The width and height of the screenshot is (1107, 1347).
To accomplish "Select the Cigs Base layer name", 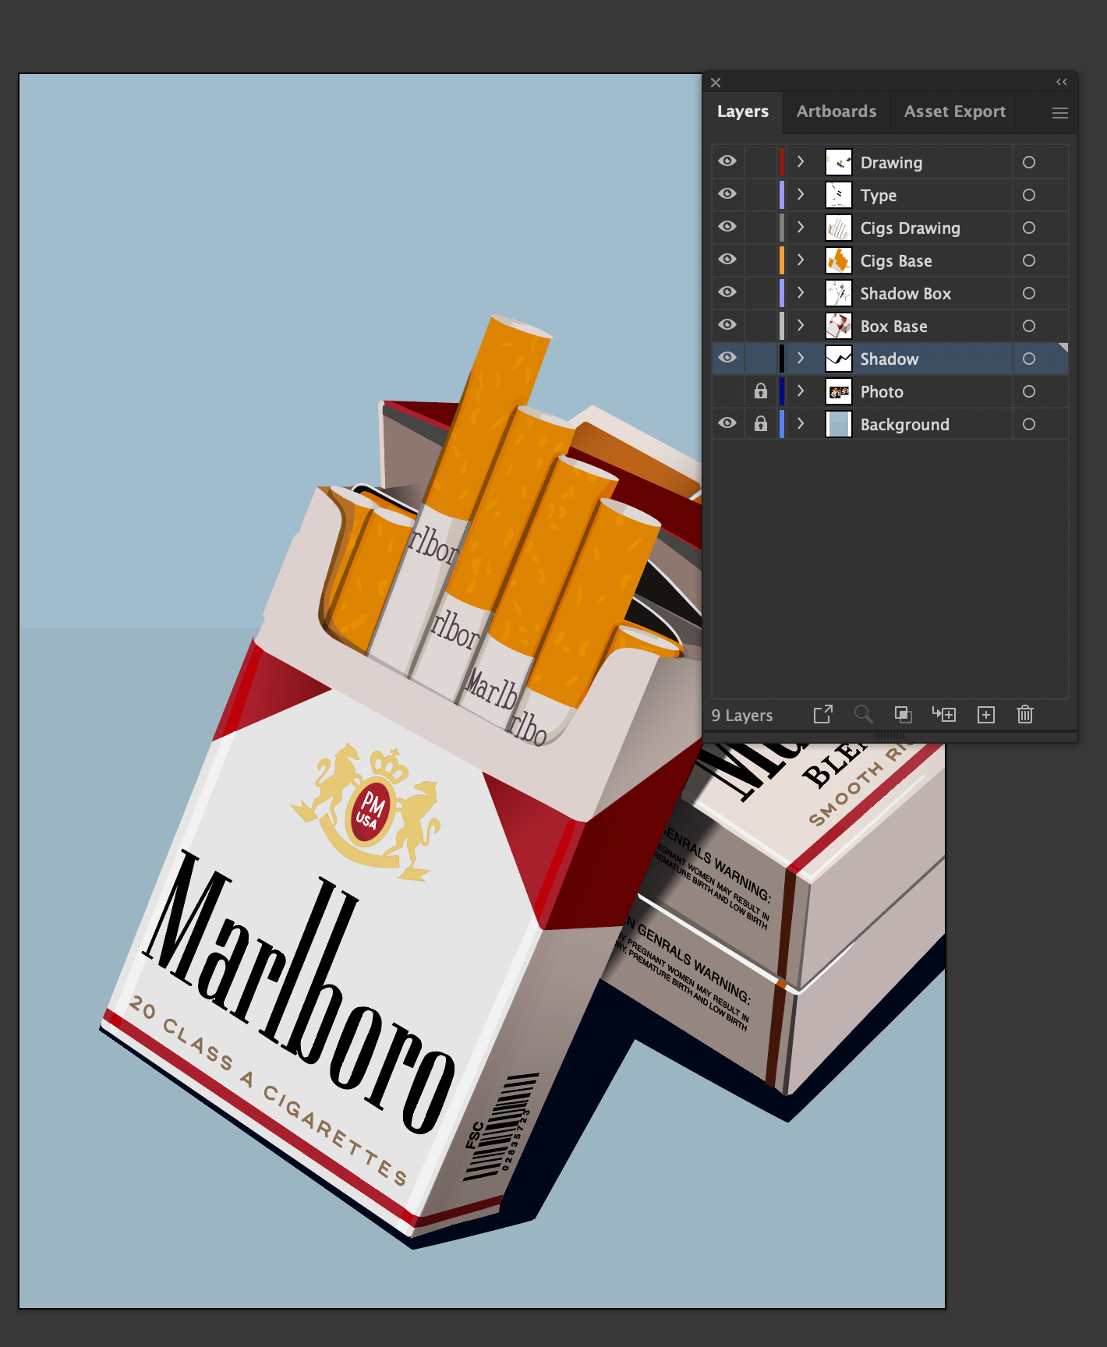I will (897, 261).
